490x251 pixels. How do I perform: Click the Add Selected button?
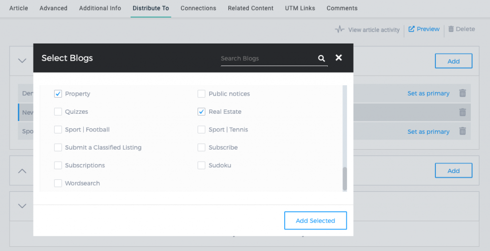(x=315, y=220)
